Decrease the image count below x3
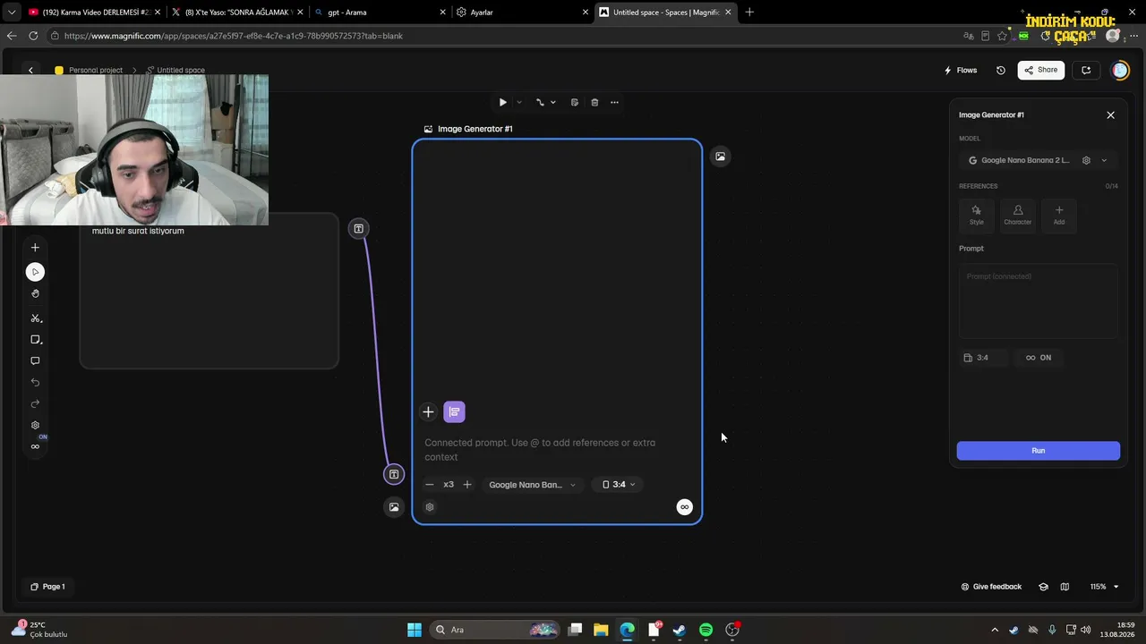Image resolution: width=1146 pixels, height=644 pixels. [430, 485]
